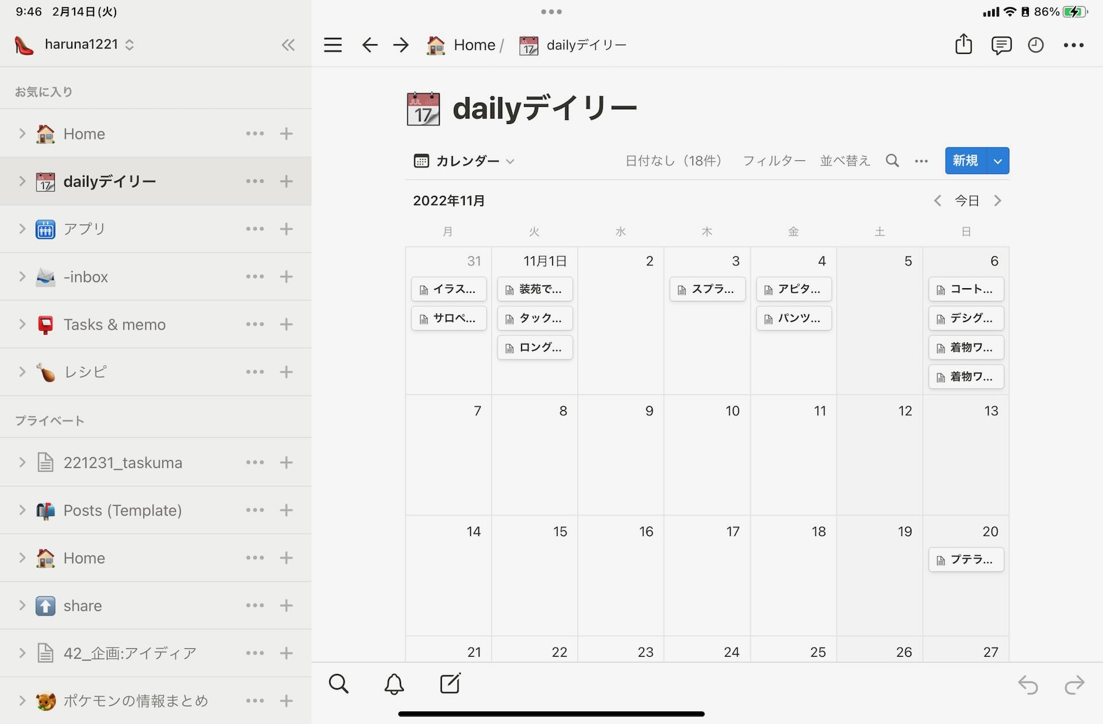Show 日付なし（18件） items
1103x724 pixels.
(673, 161)
